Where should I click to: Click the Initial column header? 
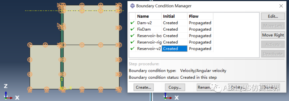point(174,16)
